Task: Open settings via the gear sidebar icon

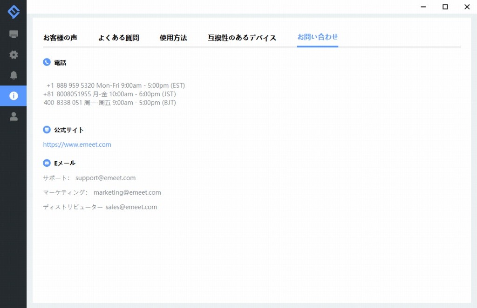Action: click(14, 55)
